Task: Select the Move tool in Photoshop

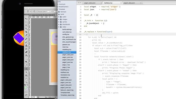Action: coord(26,19)
